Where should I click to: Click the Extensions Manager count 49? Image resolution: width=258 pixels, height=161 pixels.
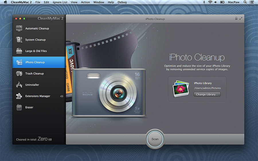(x=62, y=96)
